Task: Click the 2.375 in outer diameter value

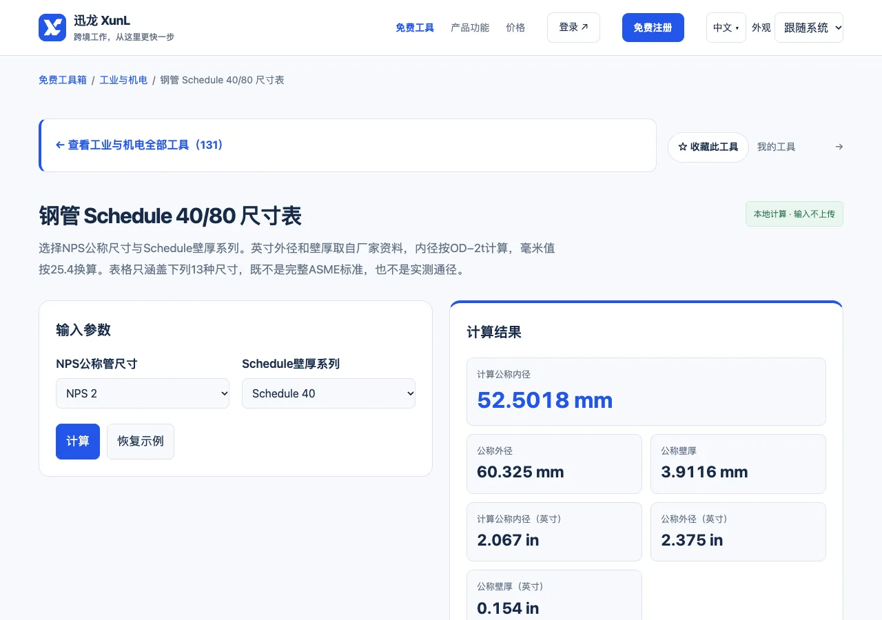Action: (692, 540)
